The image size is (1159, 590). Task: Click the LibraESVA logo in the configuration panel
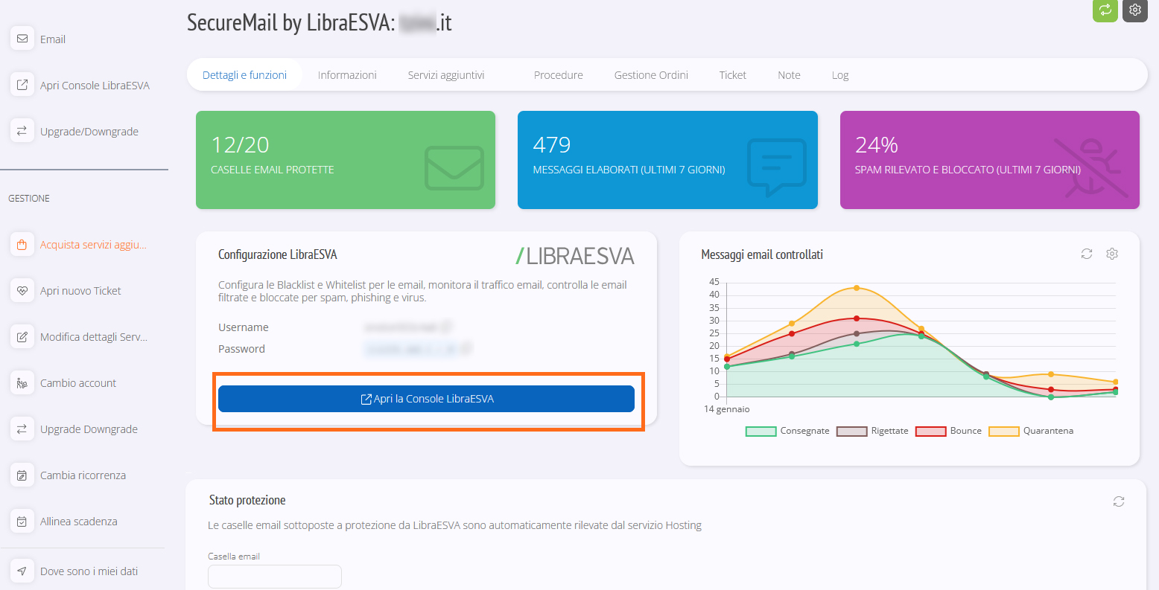pos(575,256)
